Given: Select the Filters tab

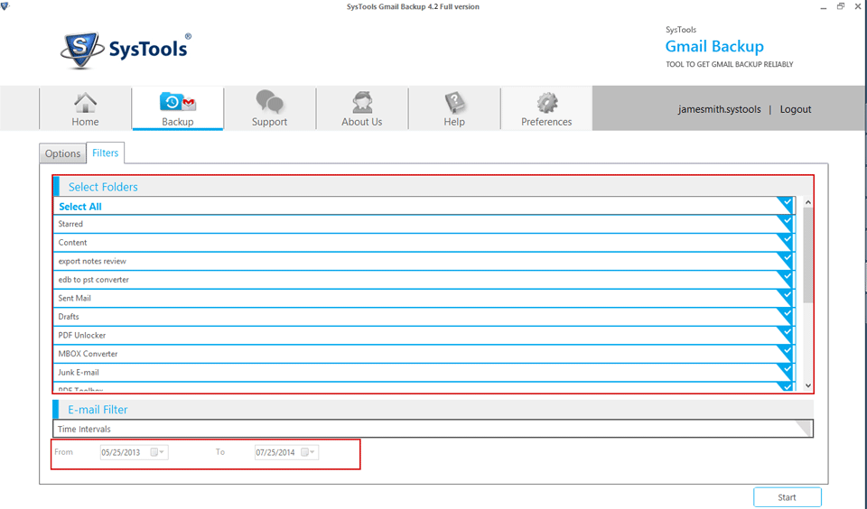Looking at the screenshot, I should click(105, 153).
